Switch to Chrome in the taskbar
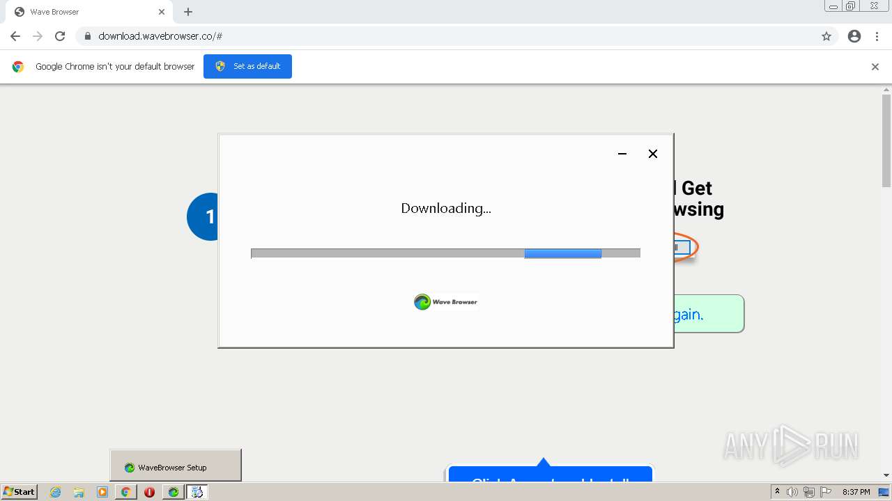The width and height of the screenshot is (892, 501). pos(126,492)
